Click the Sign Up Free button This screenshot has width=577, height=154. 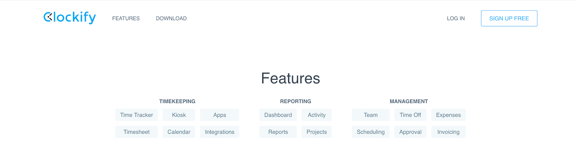coord(509,18)
